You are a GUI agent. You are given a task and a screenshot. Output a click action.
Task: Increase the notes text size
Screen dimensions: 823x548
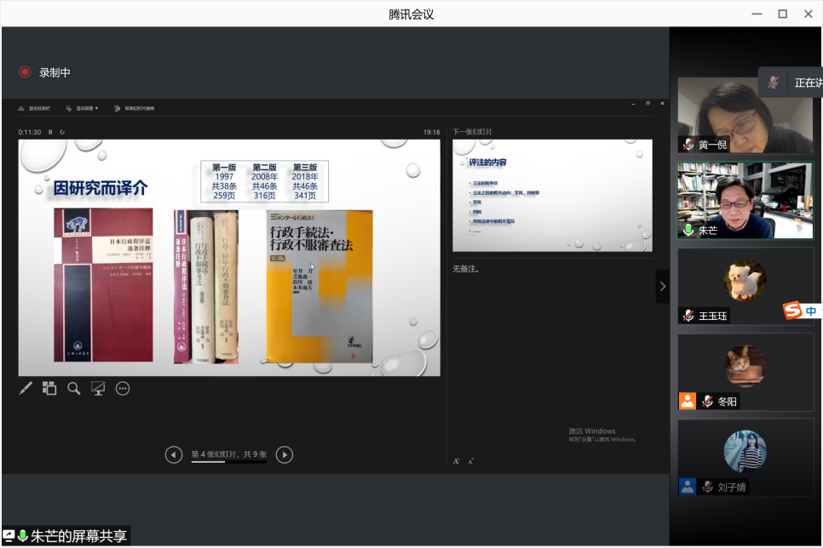tap(456, 460)
